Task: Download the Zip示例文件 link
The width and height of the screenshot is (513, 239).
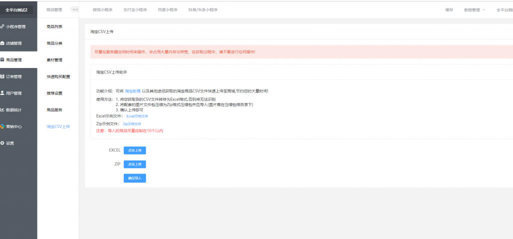Action: (x=132, y=124)
